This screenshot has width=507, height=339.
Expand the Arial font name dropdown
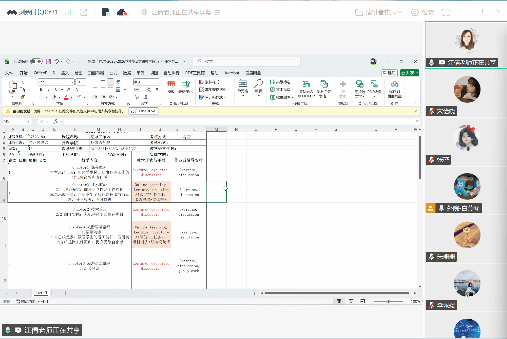click(x=73, y=82)
